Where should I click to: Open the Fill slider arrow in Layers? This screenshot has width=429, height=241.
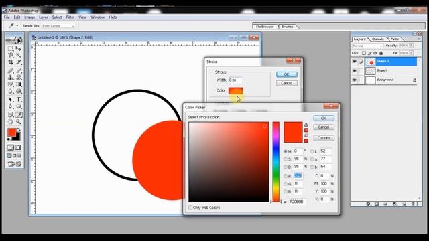411,53
